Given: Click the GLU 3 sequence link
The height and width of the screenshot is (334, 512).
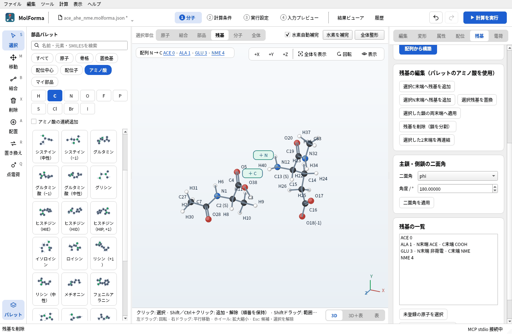Looking at the screenshot, I should pos(201,53).
